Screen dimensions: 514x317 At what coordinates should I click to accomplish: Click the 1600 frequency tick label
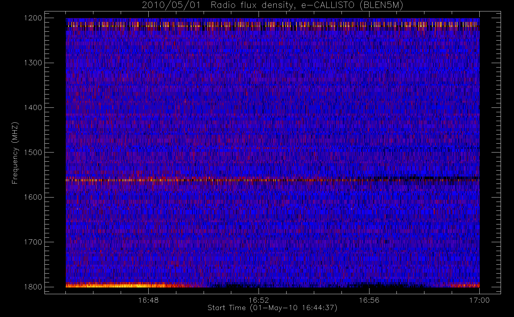click(33, 197)
